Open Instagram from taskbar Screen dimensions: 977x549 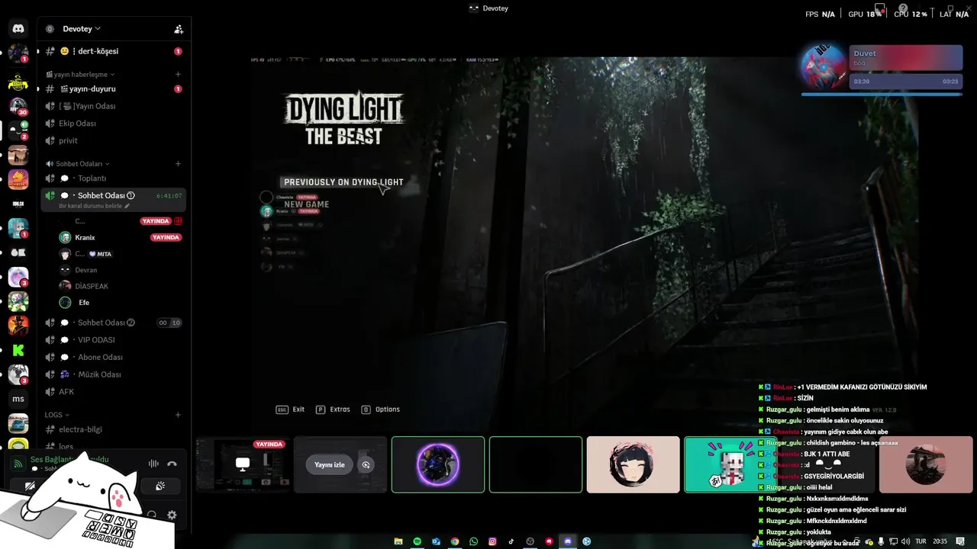pos(492,541)
